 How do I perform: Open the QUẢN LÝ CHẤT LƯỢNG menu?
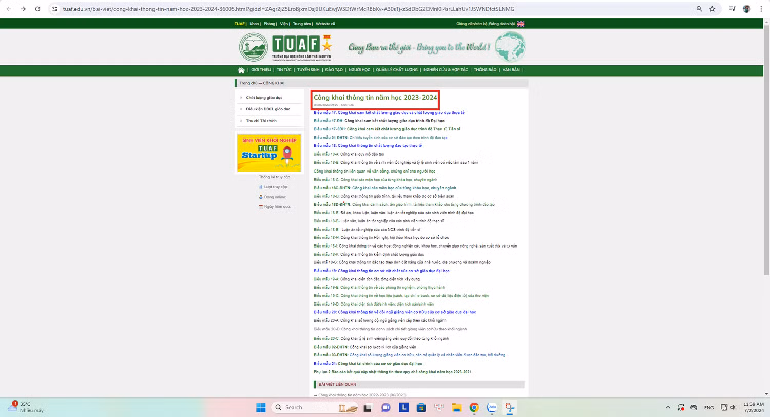pyautogui.click(x=397, y=70)
